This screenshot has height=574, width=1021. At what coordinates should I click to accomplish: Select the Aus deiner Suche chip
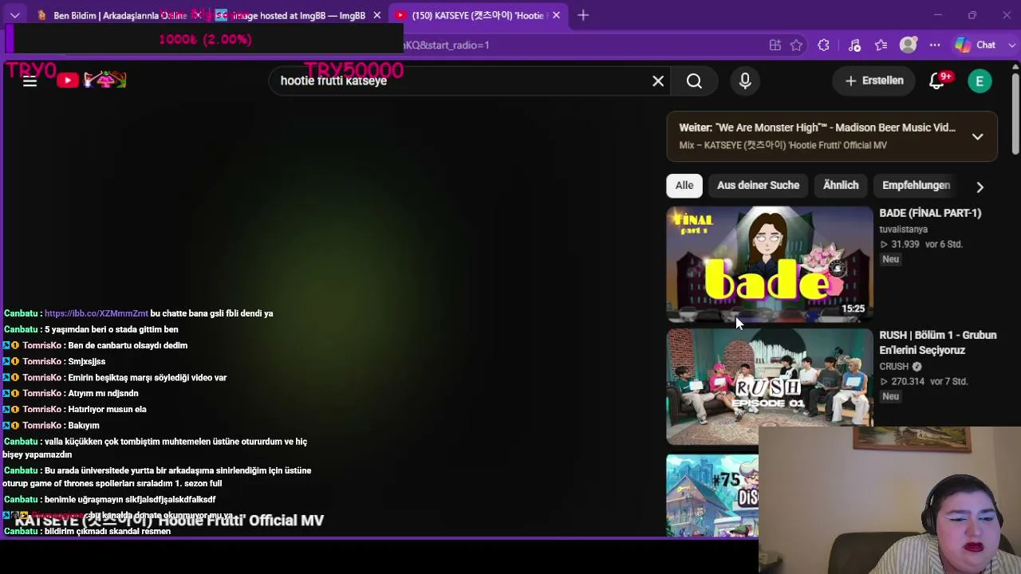pos(758,185)
